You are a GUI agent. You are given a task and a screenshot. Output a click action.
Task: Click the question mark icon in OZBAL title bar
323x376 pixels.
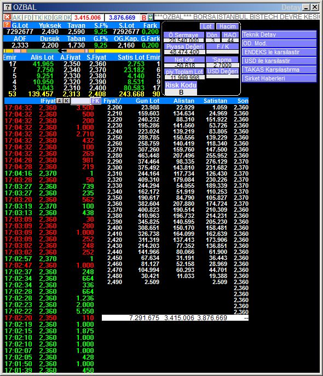coord(8,7)
